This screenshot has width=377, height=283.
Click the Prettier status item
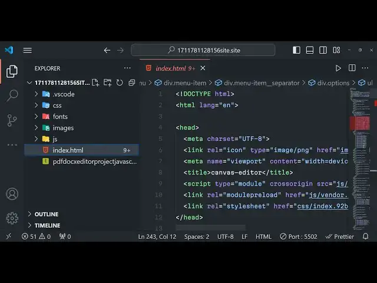click(x=340, y=236)
